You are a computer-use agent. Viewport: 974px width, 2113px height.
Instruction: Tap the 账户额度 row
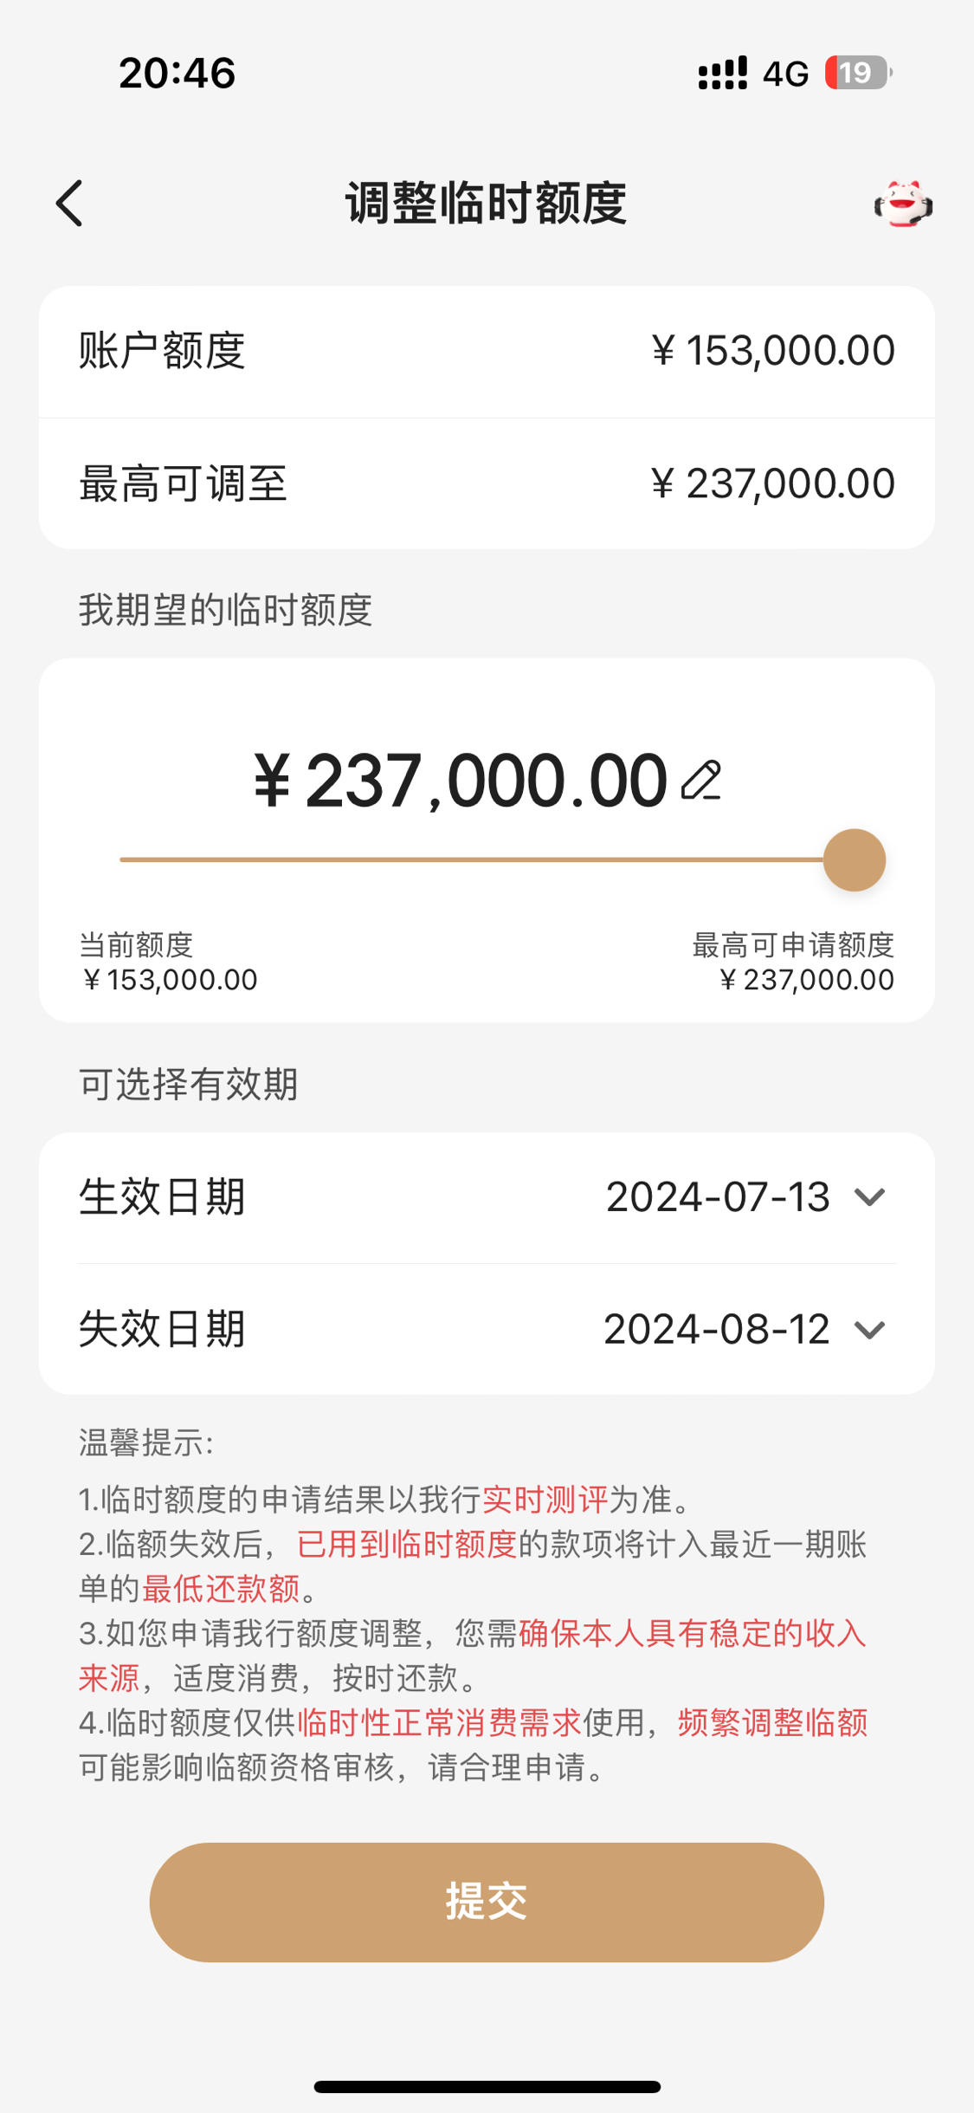[487, 352]
